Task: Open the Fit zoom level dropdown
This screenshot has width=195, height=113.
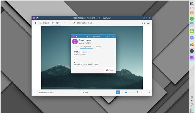Action: pyautogui.click(x=145, y=92)
